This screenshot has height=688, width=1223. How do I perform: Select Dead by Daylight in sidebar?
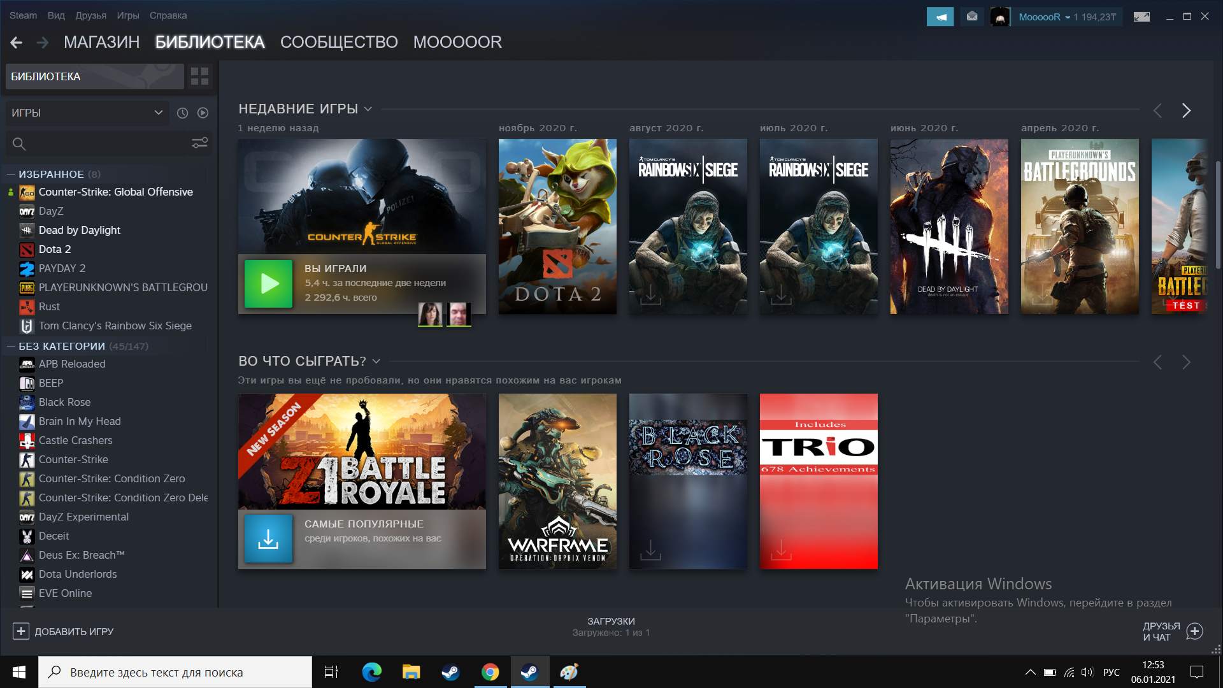[80, 230]
